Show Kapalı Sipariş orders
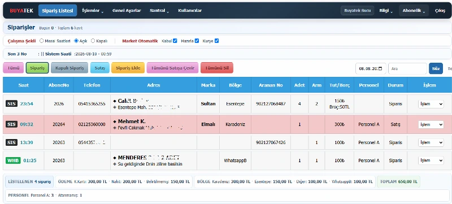Image resolution: width=452 pixels, height=204 pixels. (69, 68)
